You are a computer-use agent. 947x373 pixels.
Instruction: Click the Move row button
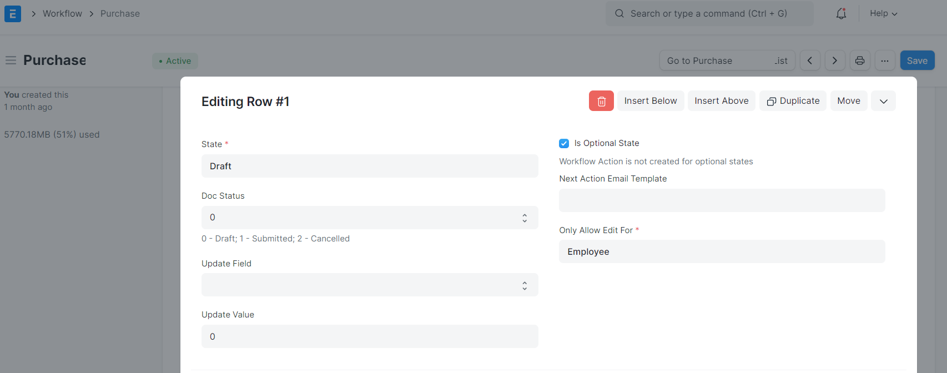849,101
